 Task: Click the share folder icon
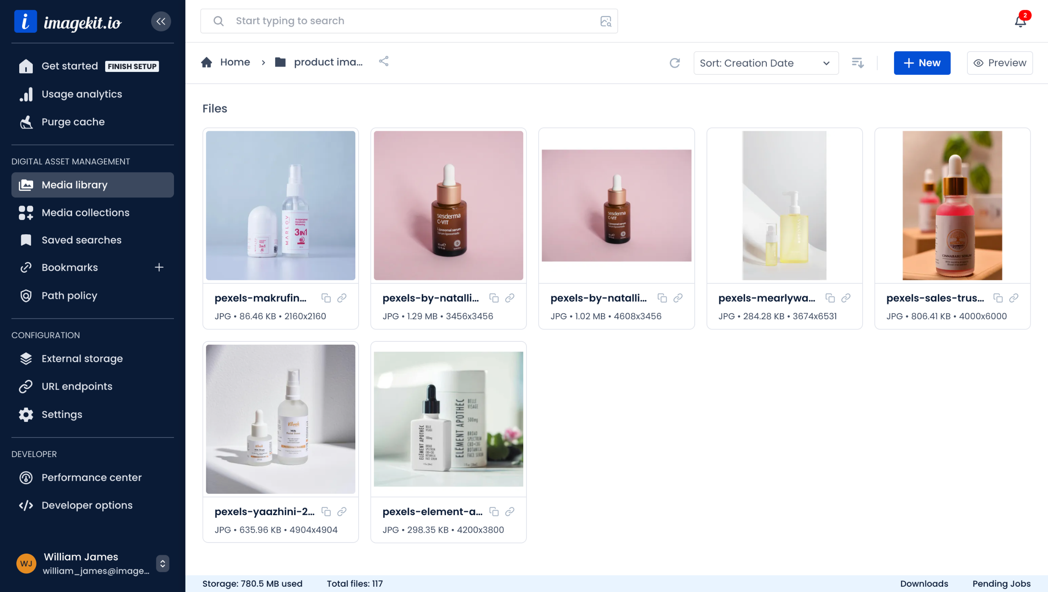click(x=384, y=62)
